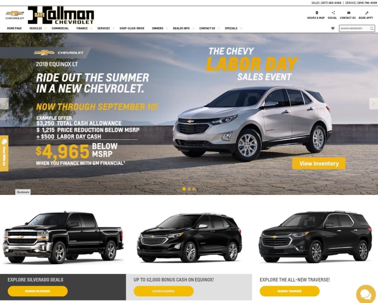Open the Commercial menu item
378x303 pixels.
coord(60,28)
